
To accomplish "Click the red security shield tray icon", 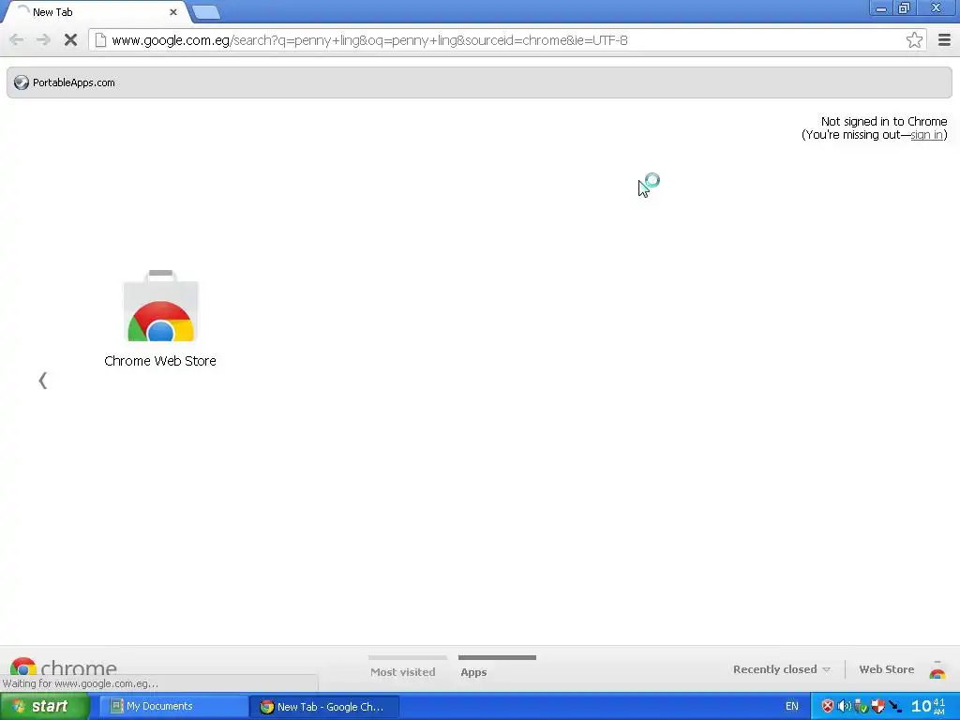I will pyautogui.click(x=827, y=706).
